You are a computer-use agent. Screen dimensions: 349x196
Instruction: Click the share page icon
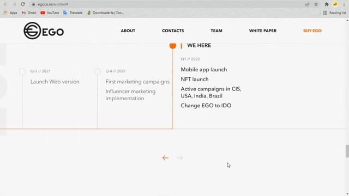pos(308,4)
